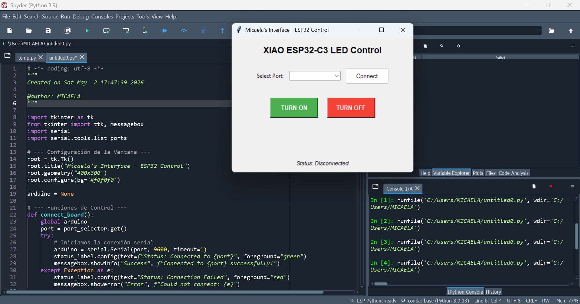This screenshot has width=580, height=304.
Task: Open the View menu
Action: tap(157, 17)
